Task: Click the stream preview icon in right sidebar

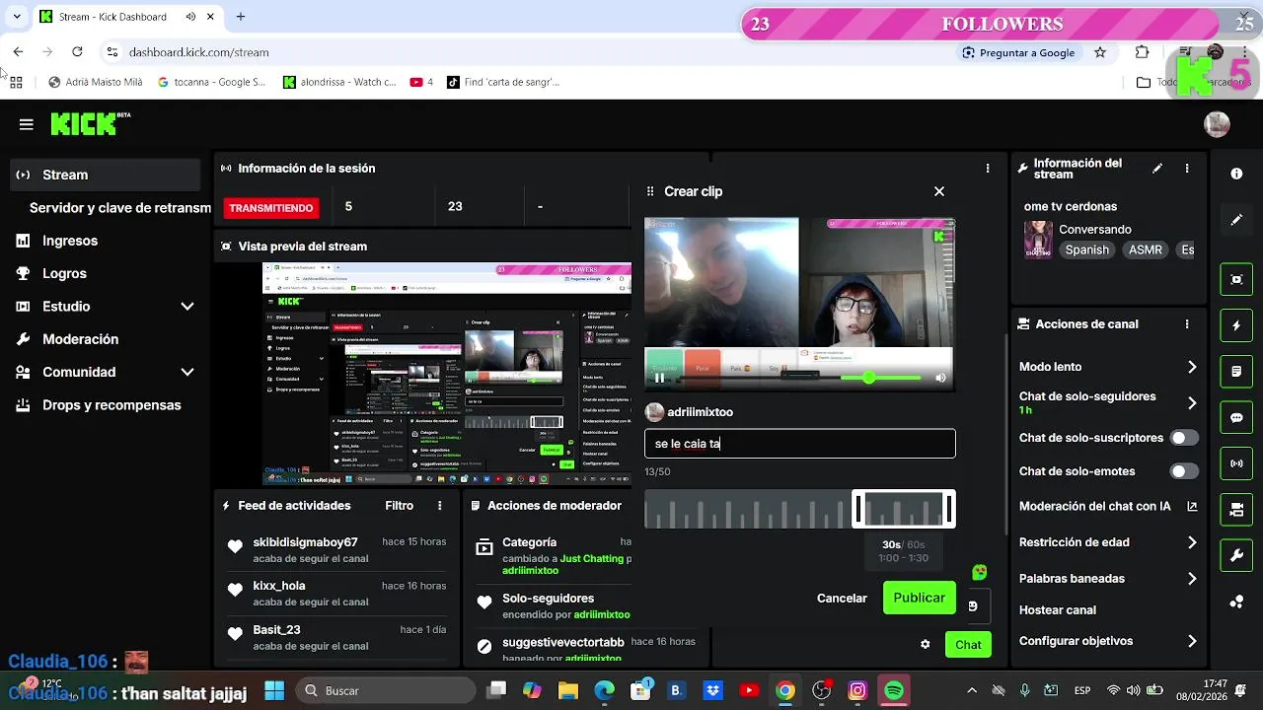Action: (x=1236, y=279)
